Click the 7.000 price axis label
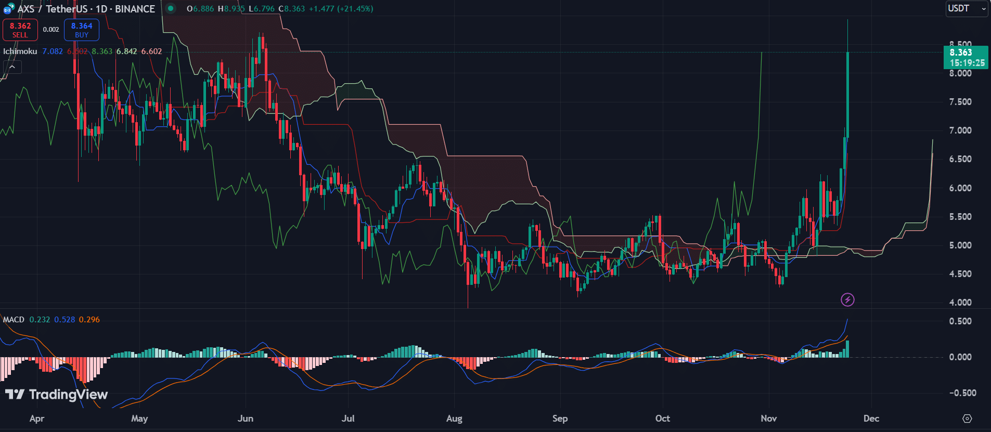The width and height of the screenshot is (991, 432). pyautogui.click(x=960, y=130)
